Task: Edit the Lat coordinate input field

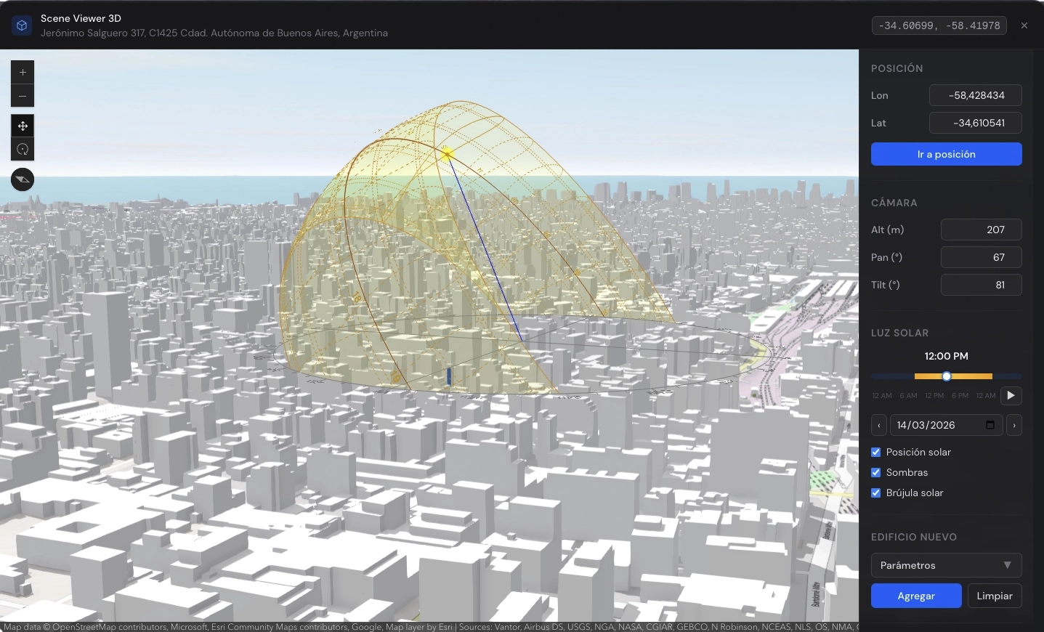Action: point(976,123)
